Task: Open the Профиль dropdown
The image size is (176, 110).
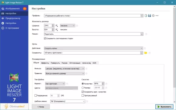Action: pos(94,16)
